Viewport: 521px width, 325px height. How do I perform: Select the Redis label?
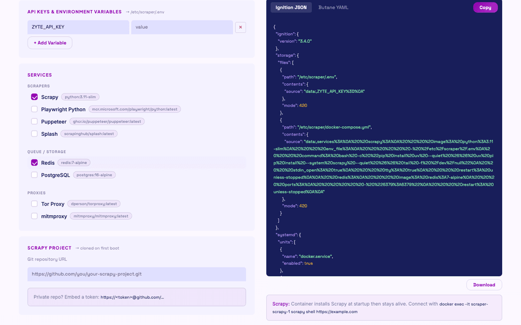[48, 163]
